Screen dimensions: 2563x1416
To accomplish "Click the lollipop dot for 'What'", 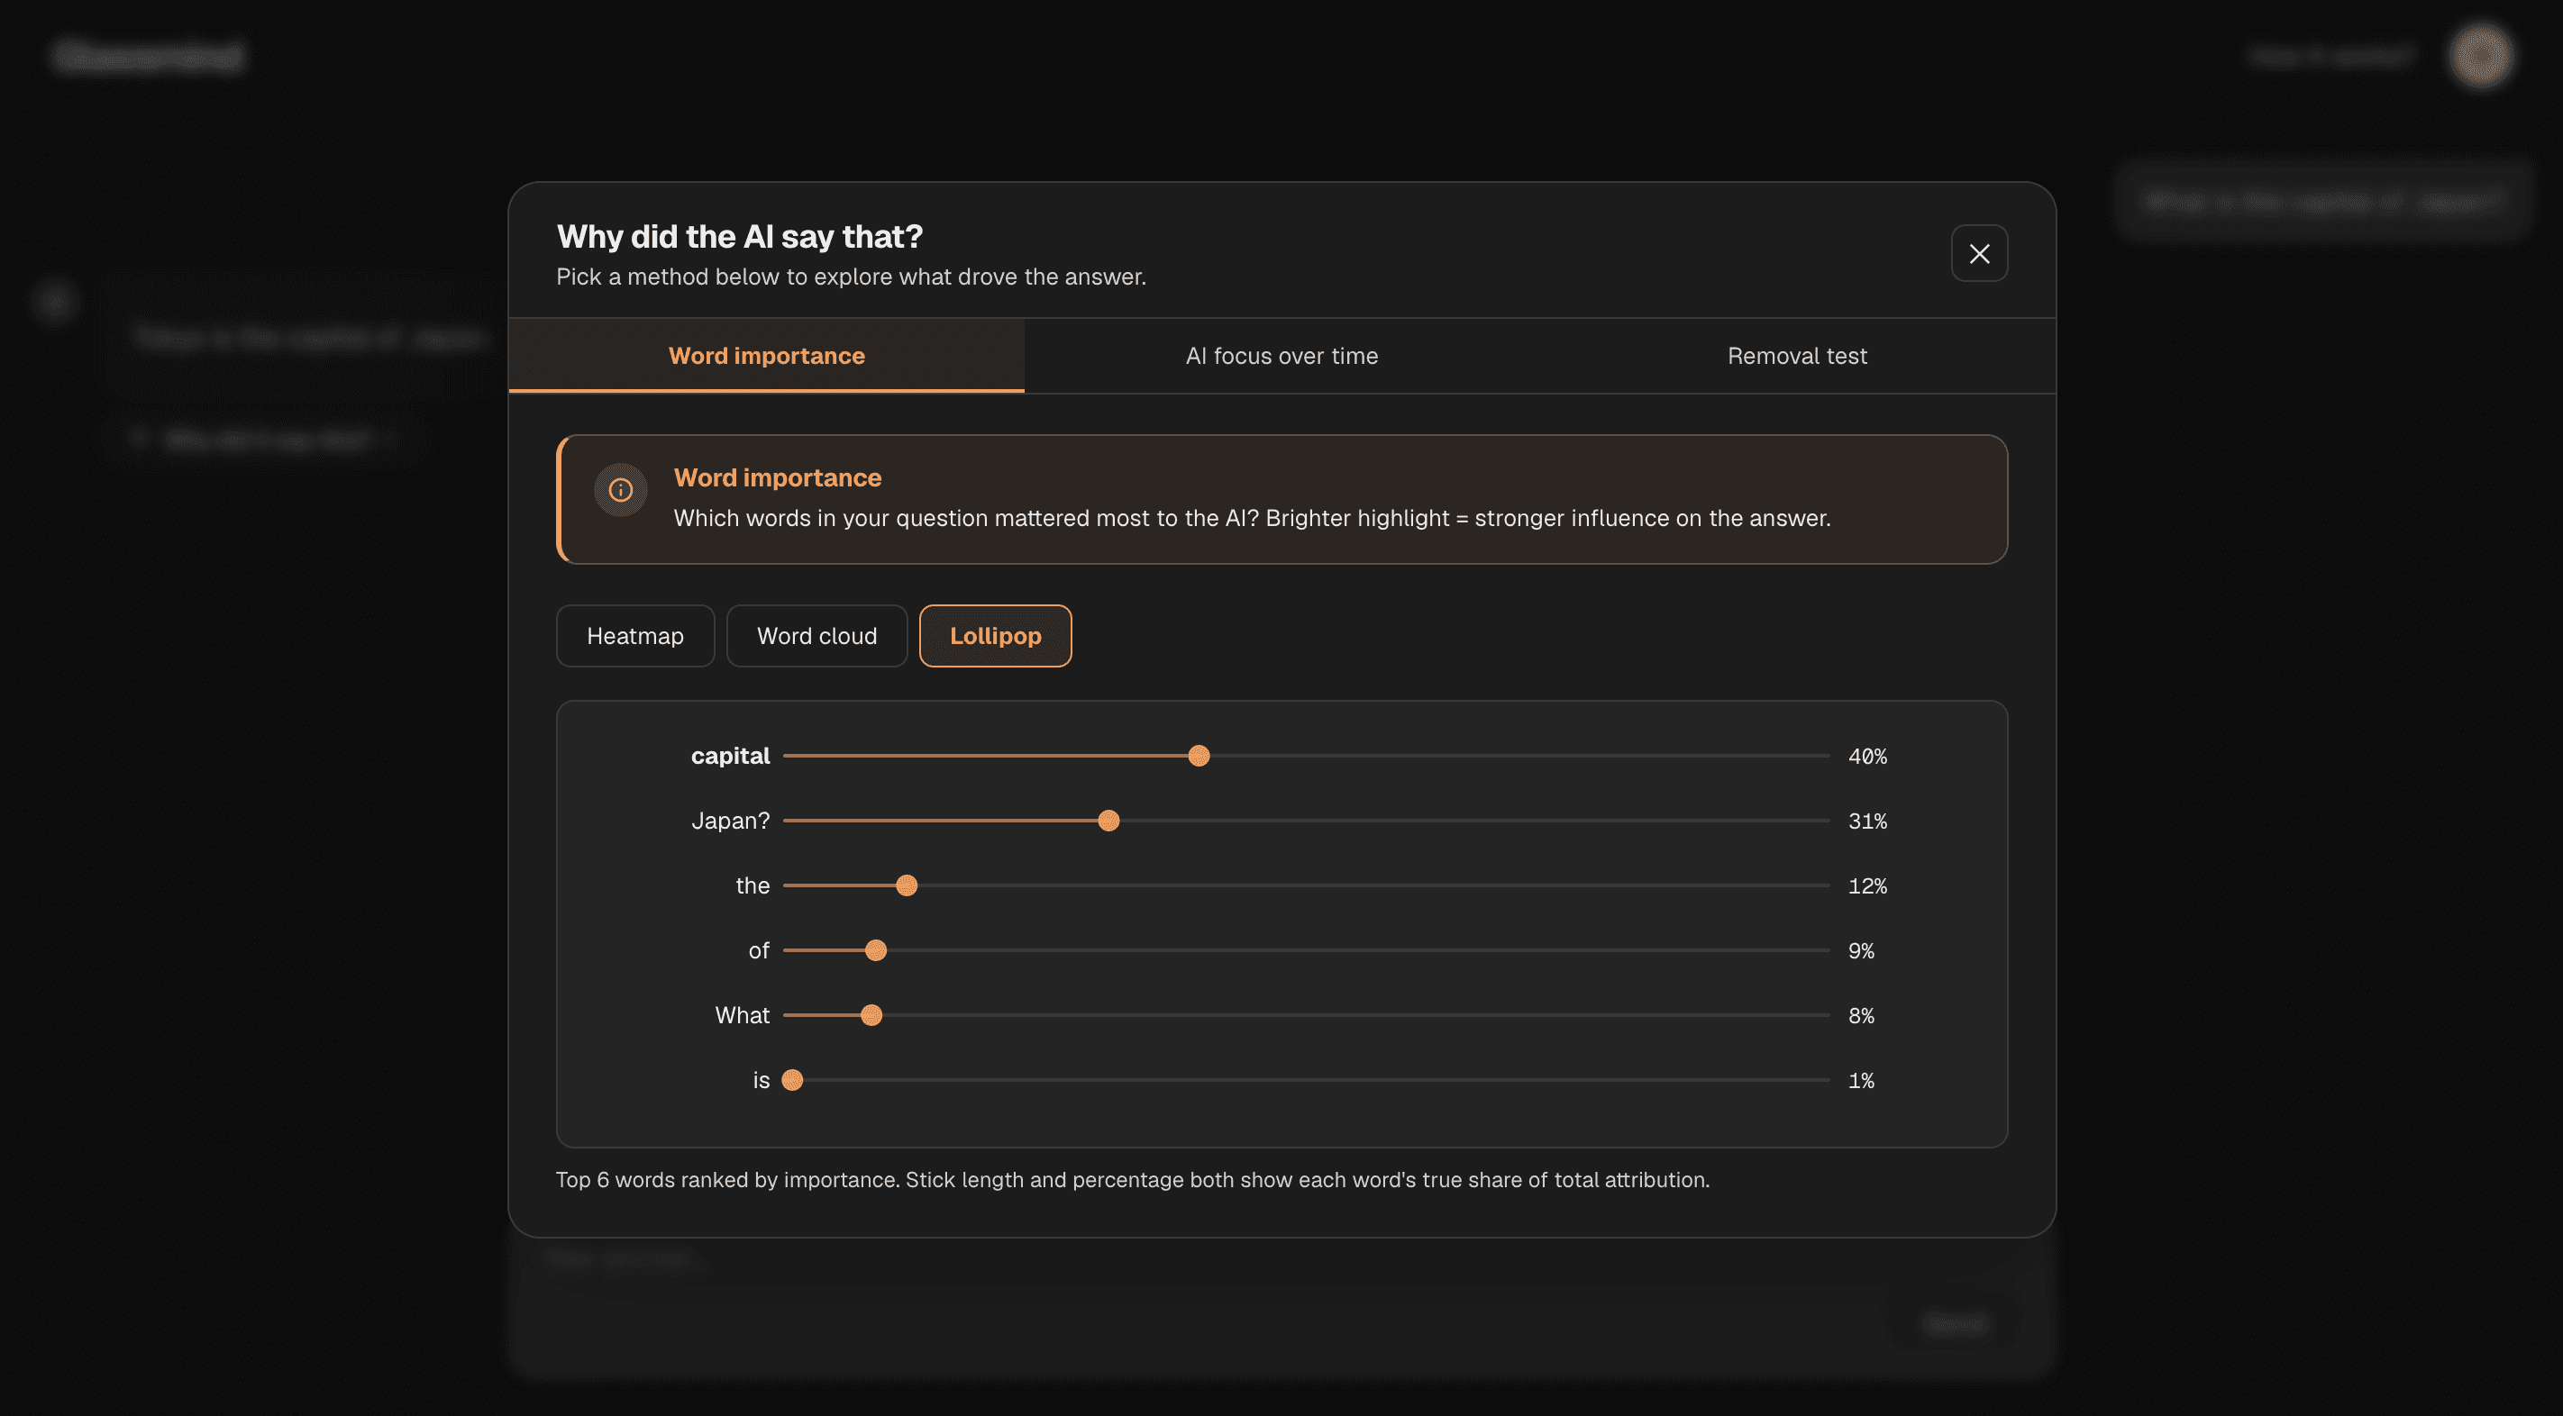I will 871,1014.
